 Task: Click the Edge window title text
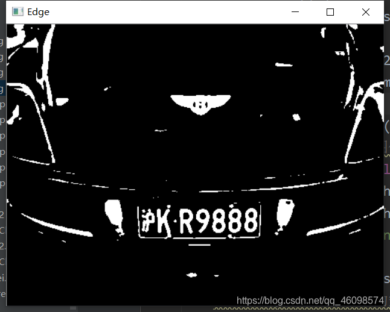[38, 12]
